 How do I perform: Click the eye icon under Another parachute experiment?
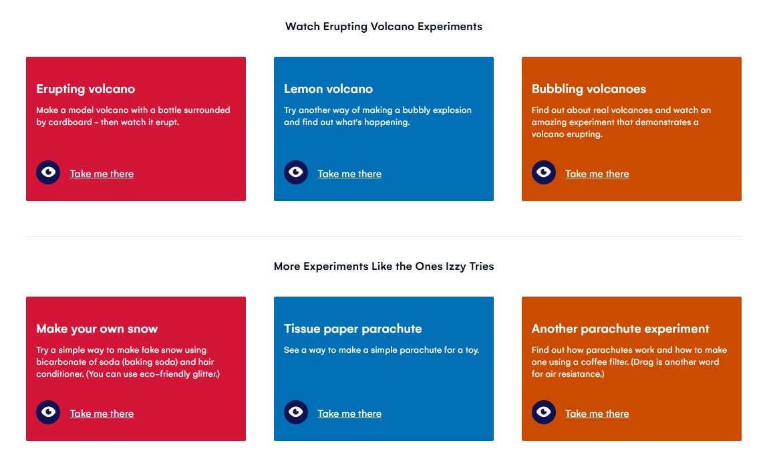click(x=543, y=412)
